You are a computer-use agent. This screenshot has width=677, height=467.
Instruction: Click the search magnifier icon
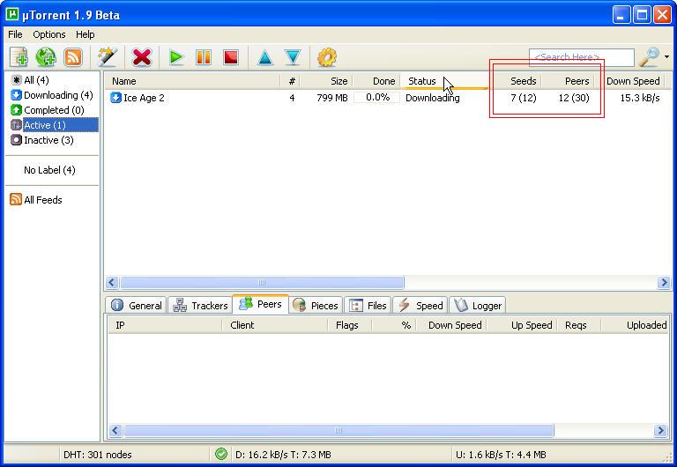[x=650, y=57]
